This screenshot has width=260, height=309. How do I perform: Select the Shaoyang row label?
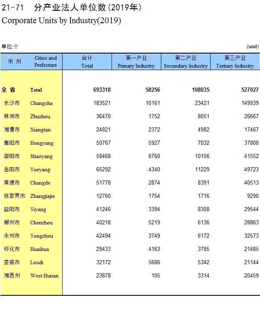(41, 156)
